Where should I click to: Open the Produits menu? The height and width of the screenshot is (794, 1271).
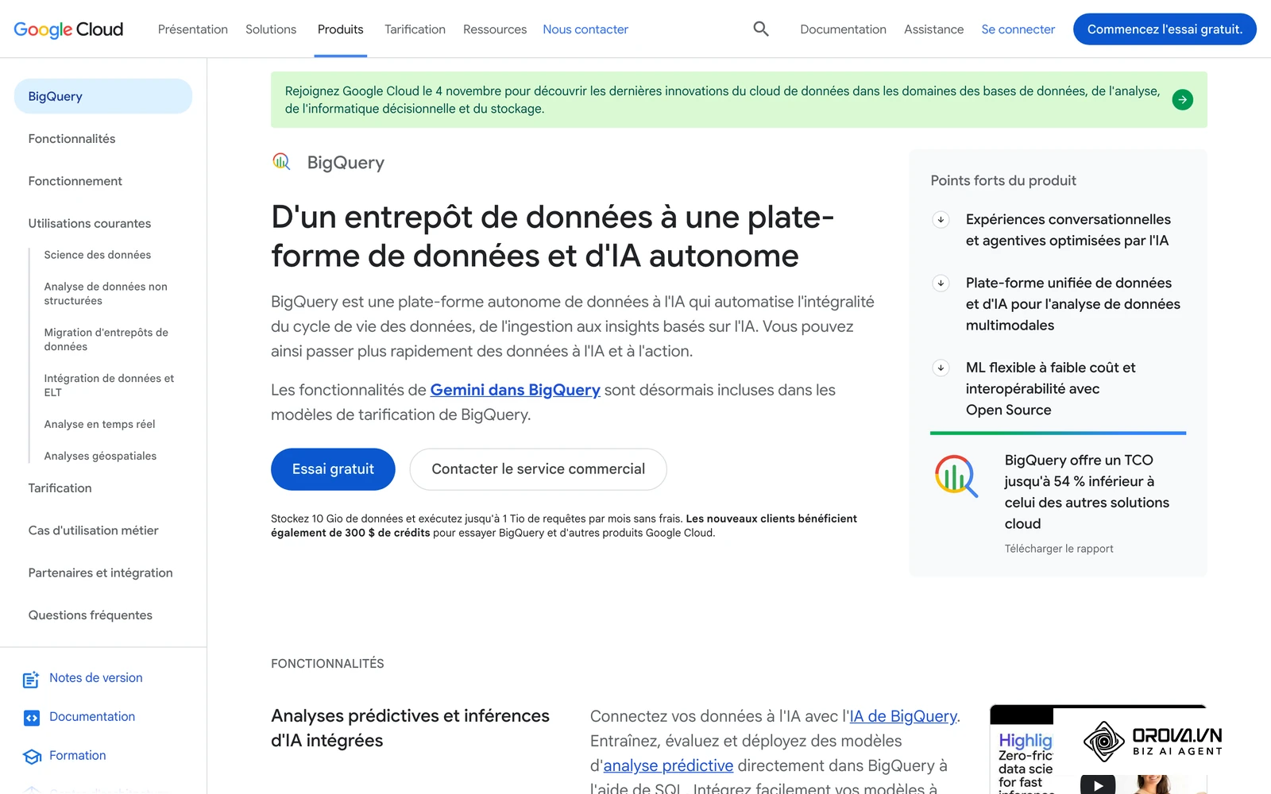pos(341,29)
